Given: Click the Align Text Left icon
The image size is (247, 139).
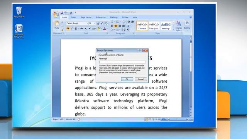Looking at the screenshot, I should [112, 26].
